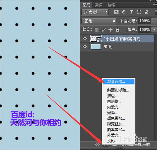Choose 投影... from the menu
Image resolution: width=157 pixels, height=150 pixels.
tap(119, 141)
